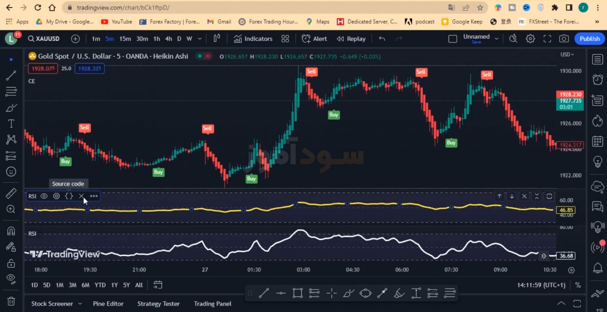607x312 pixels.
Task: Open the XAUUSD symbol search
Action: click(x=44, y=39)
